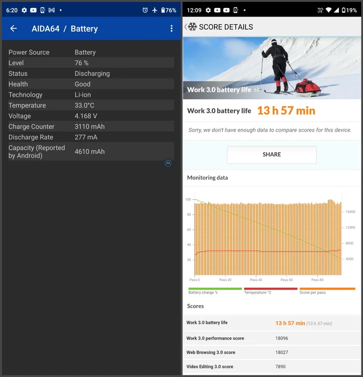This screenshot has width=363, height=377.
Task: Select Web Browsing 3.0 score 18027 row
Action: 272,352
